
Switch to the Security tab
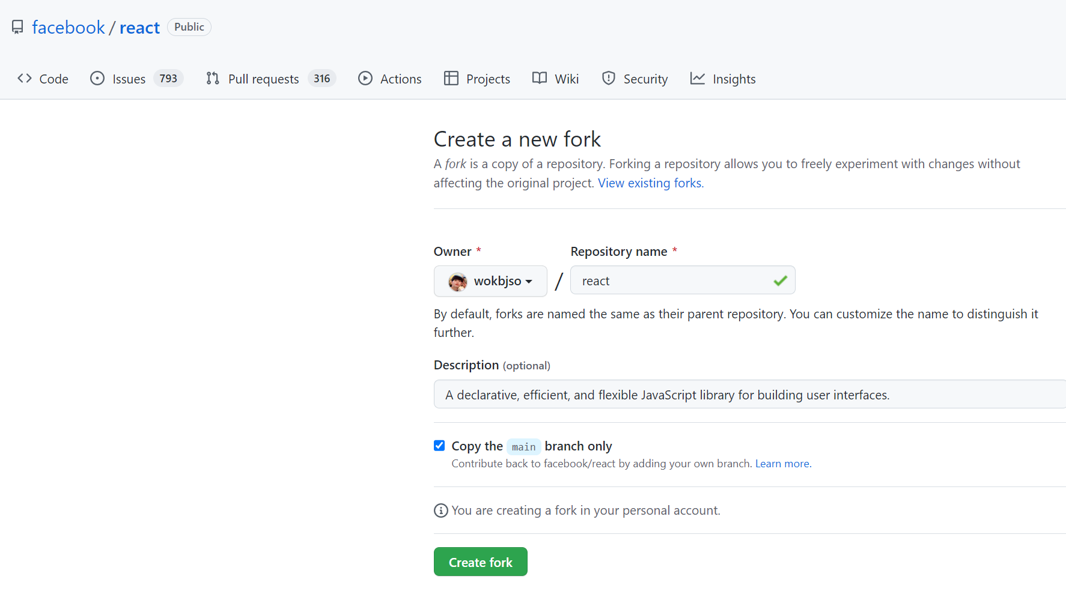(635, 79)
